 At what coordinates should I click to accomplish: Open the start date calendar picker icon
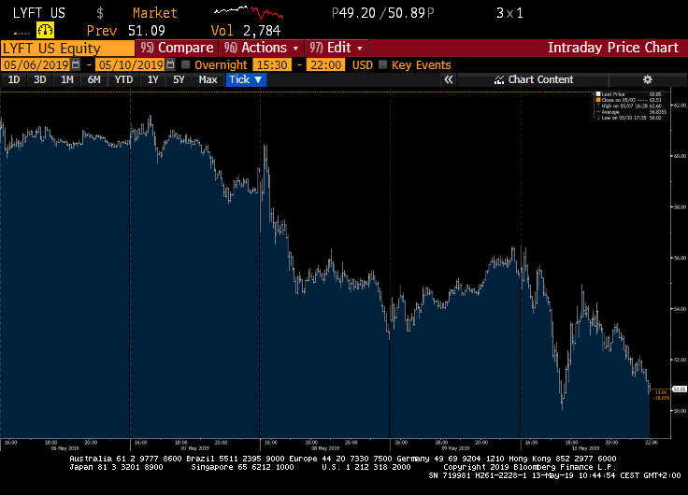coord(76,64)
